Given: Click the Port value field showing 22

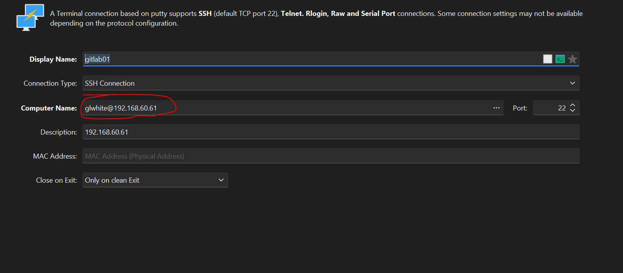Looking at the screenshot, I should 551,108.
